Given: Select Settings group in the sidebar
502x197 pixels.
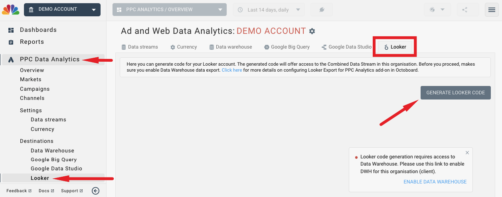Looking at the screenshot, I should [x=31, y=111].
